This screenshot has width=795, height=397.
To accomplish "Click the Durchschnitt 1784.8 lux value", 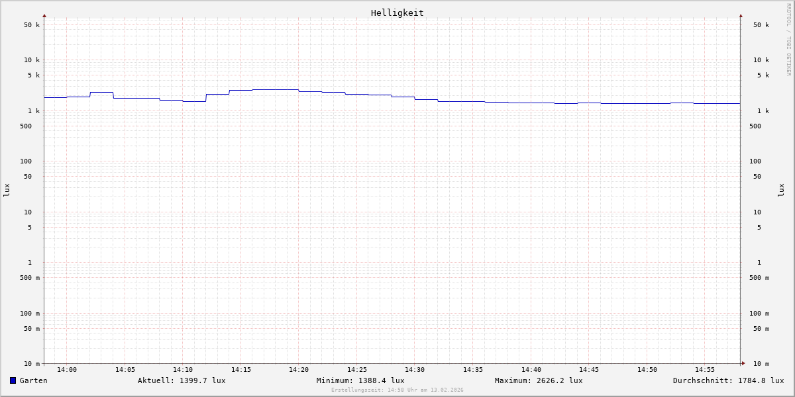I will 728,380.
